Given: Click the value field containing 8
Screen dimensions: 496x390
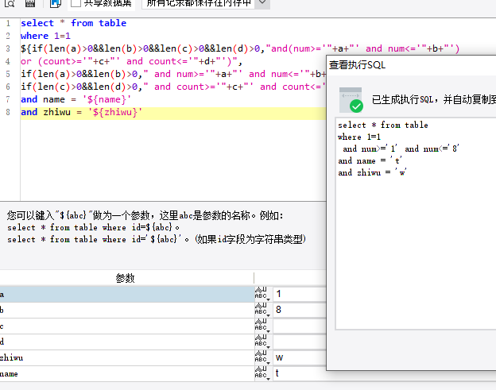Looking at the screenshot, I should 299,310.
